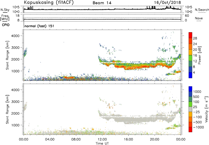
Task: Click the 04:00 time tick label
Action: (50, 140)
